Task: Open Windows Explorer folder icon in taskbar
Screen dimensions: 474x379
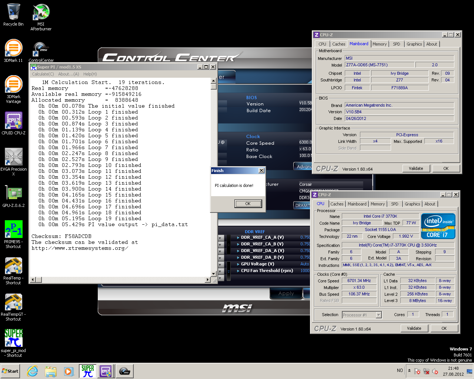Action: click(x=51, y=371)
